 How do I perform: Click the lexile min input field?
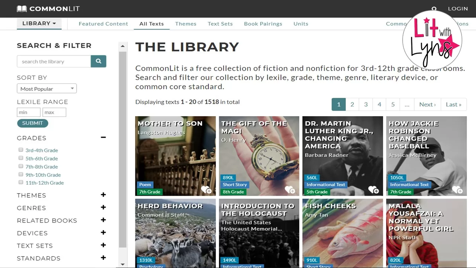coord(28,112)
